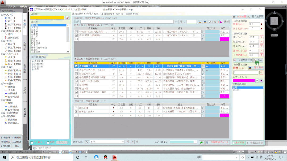Click the 获取房间数据 button

(242, 60)
